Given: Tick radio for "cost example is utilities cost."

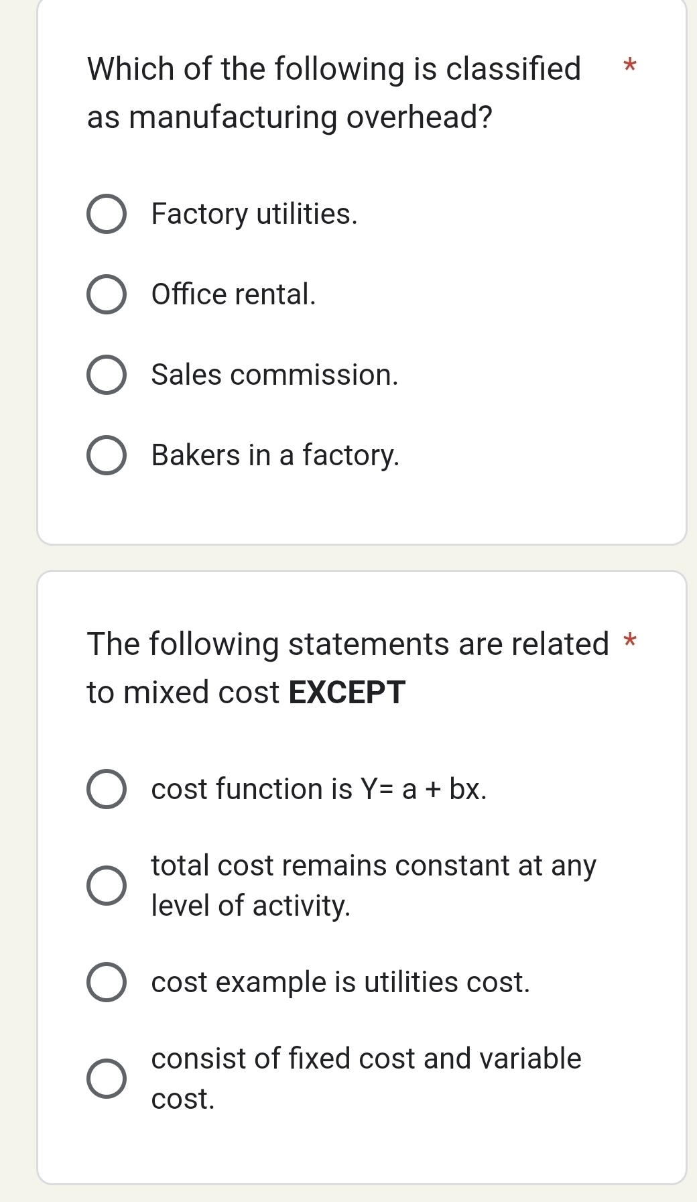Looking at the screenshot, I should 107,983.
